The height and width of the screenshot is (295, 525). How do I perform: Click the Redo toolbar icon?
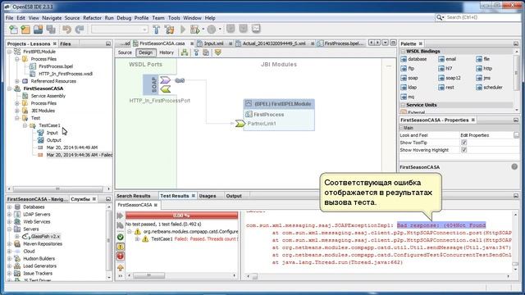tap(80, 29)
